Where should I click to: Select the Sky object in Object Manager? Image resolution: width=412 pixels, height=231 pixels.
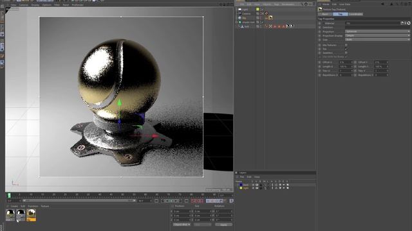(x=244, y=18)
